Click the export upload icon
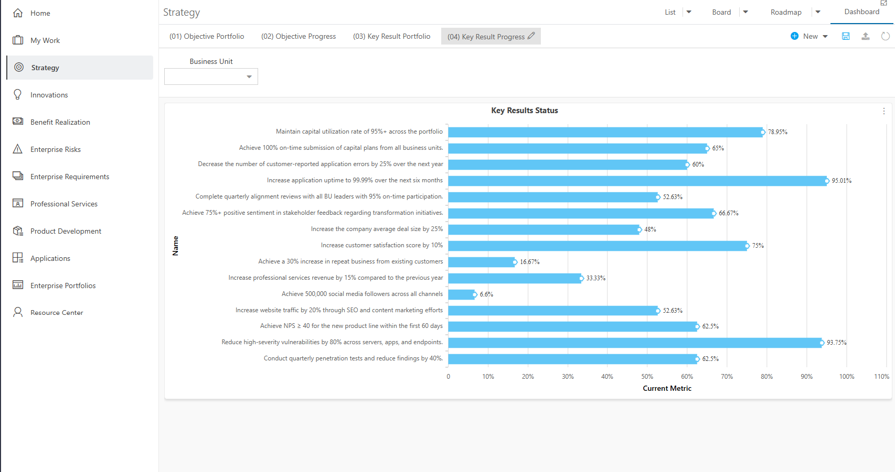Viewport: 895px width, 472px height. pyautogui.click(x=866, y=36)
